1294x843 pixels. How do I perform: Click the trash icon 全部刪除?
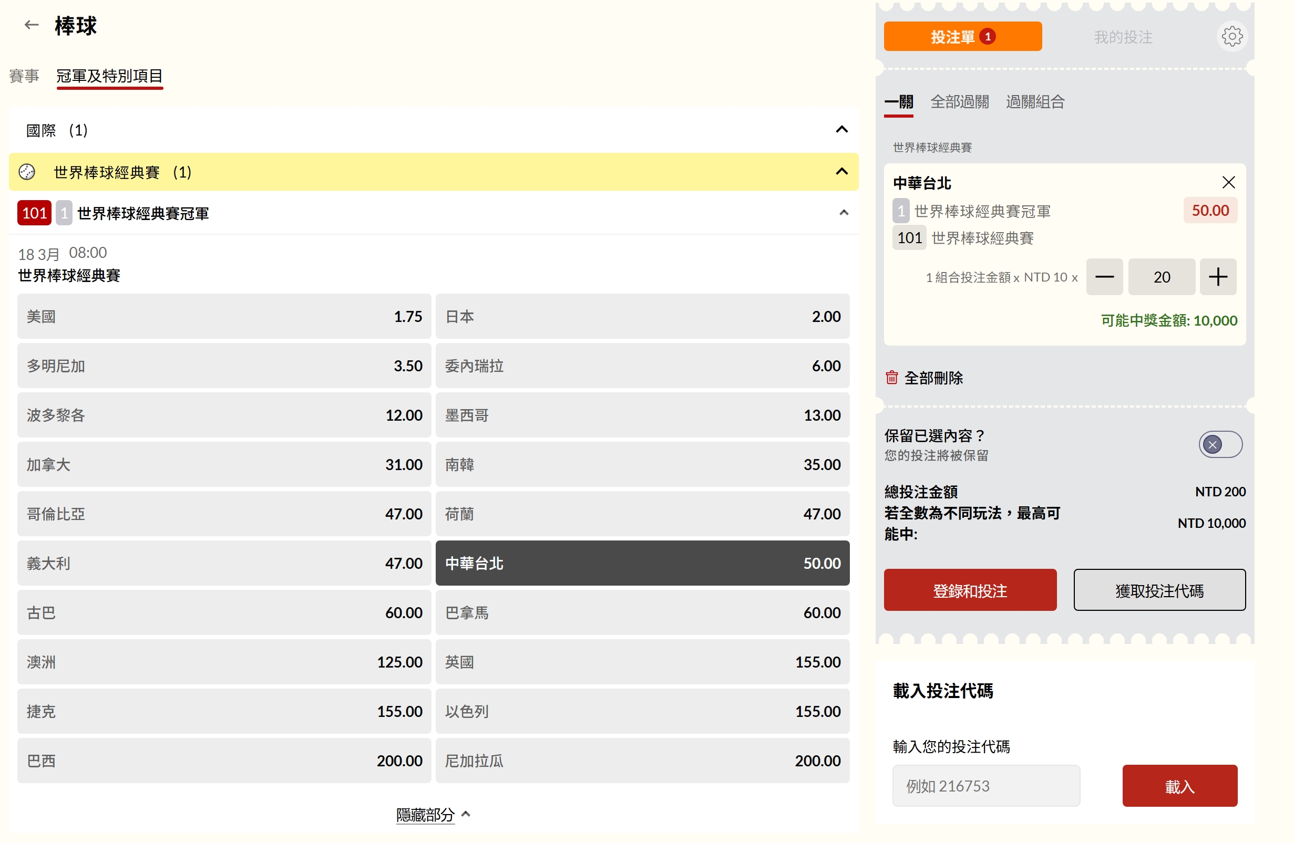click(892, 378)
